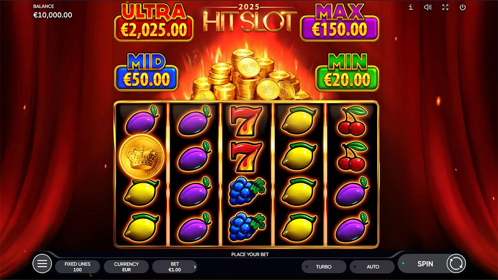The width and height of the screenshot is (498, 280).
Task: Enter fullscreen mode
Action: tap(445, 7)
